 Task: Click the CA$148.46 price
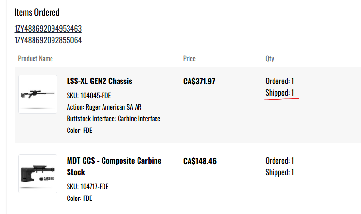pyautogui.click(x=199, y=161)
